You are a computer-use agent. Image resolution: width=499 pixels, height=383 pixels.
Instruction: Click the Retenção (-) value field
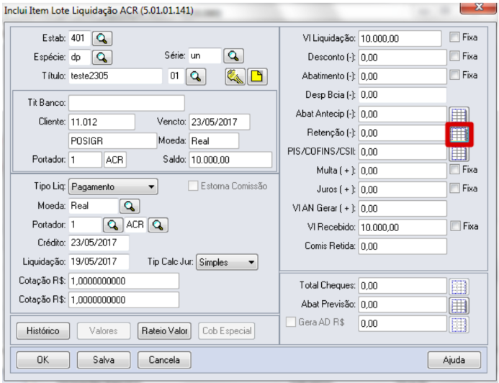pos(403,133)
